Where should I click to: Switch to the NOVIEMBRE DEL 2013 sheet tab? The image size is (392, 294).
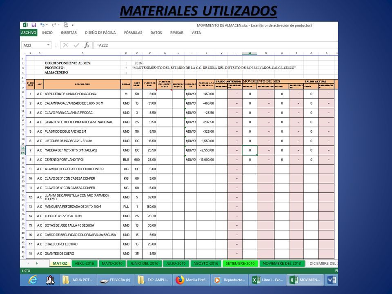click(x=282, y=263)
